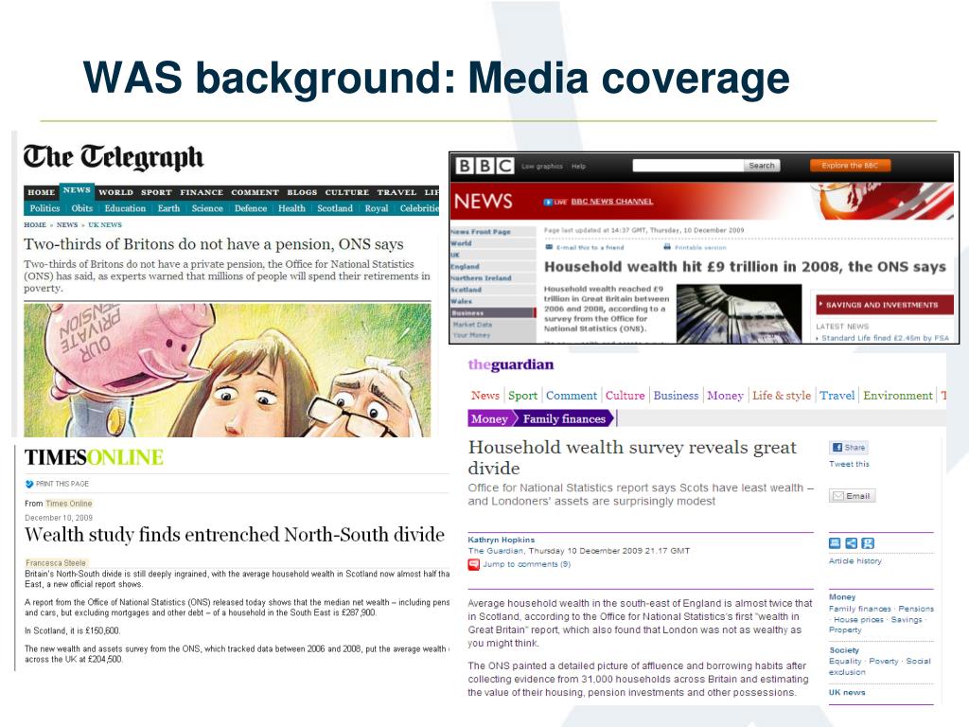Click Market Data in BBC sidebar

(x=472, y=325)
